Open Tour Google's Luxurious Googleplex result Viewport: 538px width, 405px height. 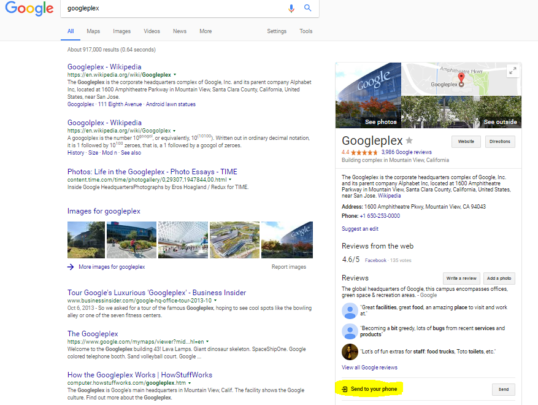[157, 293]
